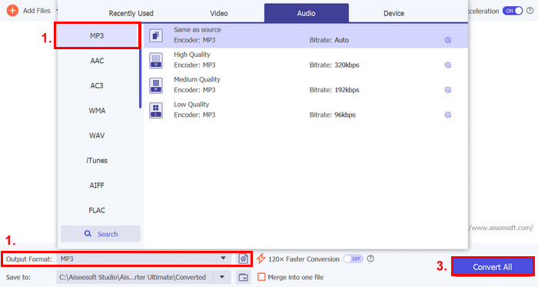Click the Search formats field
538x287 pixels.
(x=101, y=234)
